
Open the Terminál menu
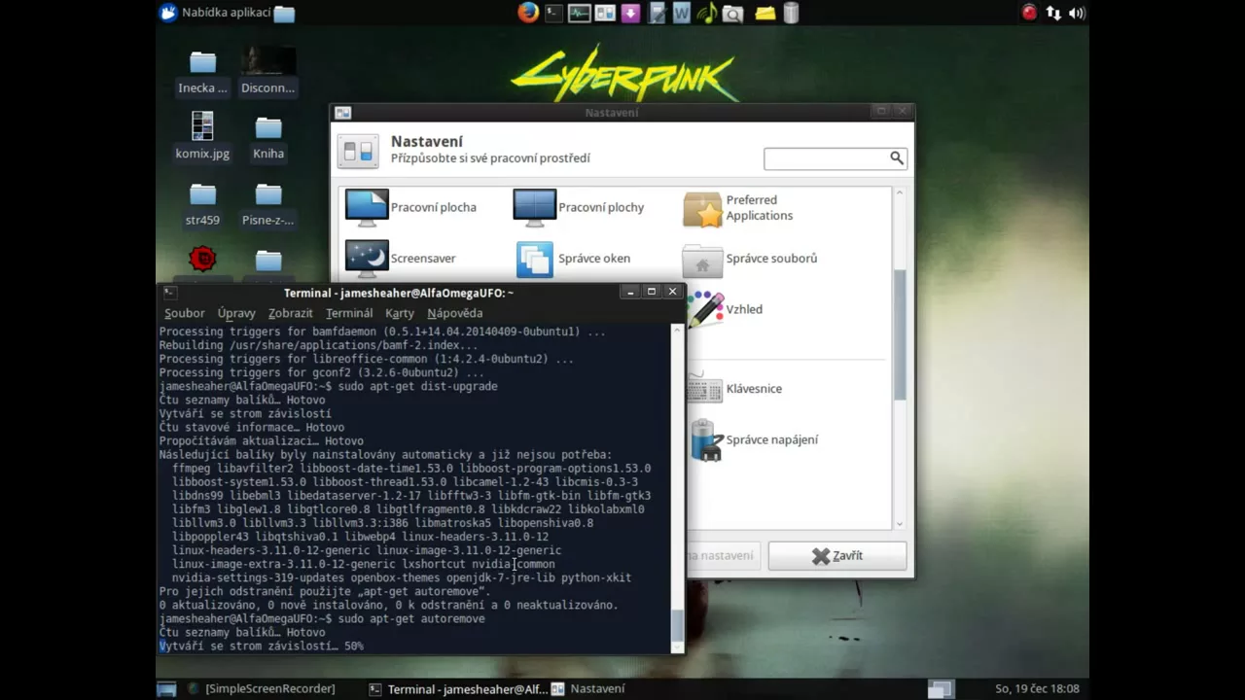coord(349,313)
